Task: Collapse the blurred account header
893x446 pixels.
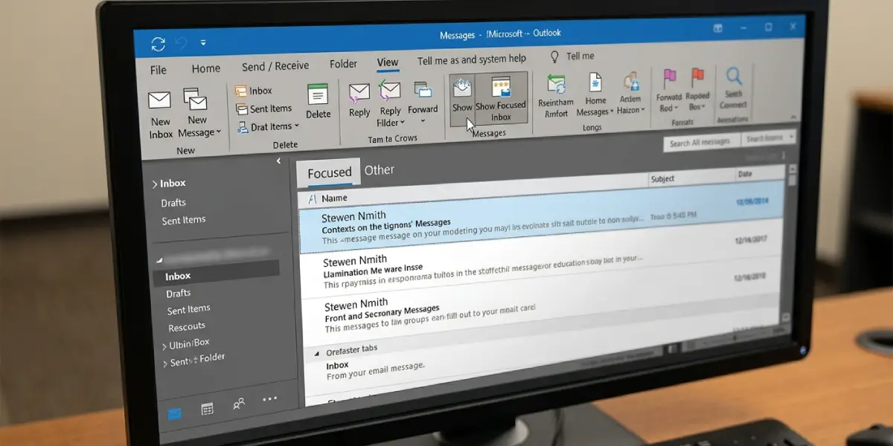Action: click(159, 261)
